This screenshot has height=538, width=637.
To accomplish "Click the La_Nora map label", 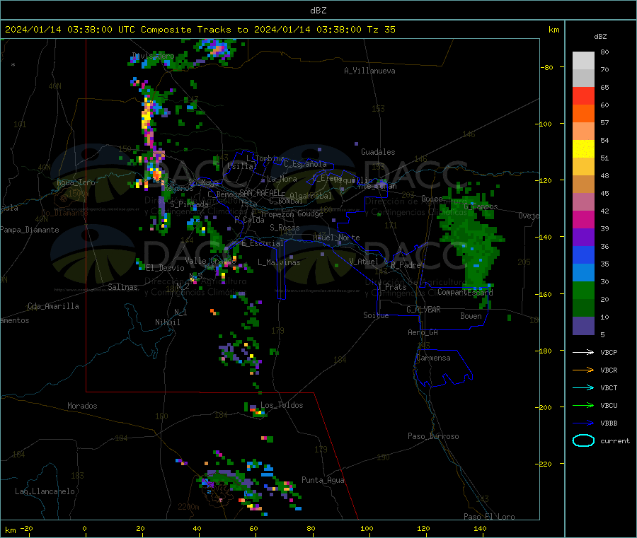I will (282, 179).
